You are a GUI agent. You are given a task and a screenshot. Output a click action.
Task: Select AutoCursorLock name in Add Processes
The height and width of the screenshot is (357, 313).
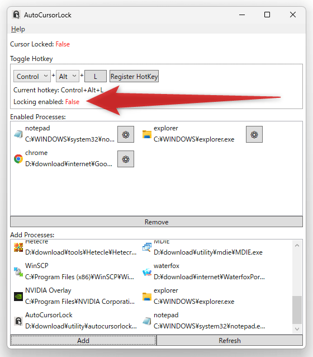49,315
